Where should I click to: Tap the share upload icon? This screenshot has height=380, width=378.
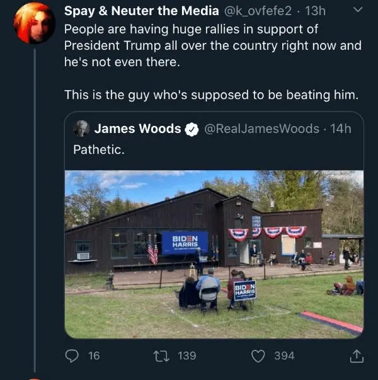(x=356, y=356)
